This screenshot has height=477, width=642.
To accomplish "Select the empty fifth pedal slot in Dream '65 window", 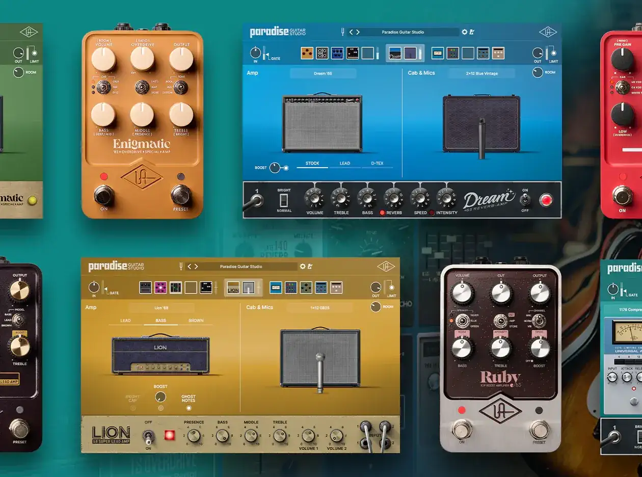I will pos(367,53).
